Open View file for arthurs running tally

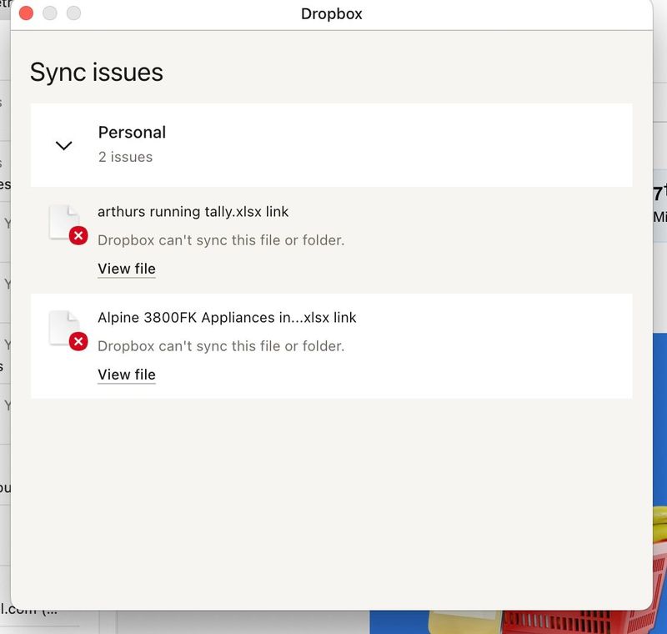[126, 269]
